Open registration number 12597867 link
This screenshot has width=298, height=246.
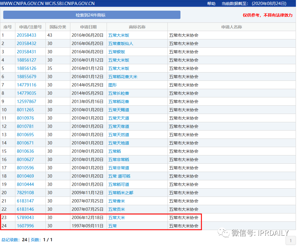click(x=26, y=102)
